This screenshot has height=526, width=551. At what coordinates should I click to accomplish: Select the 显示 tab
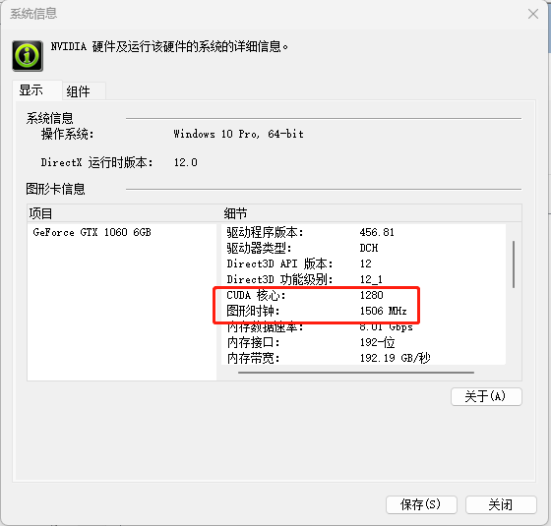point(37,90)
